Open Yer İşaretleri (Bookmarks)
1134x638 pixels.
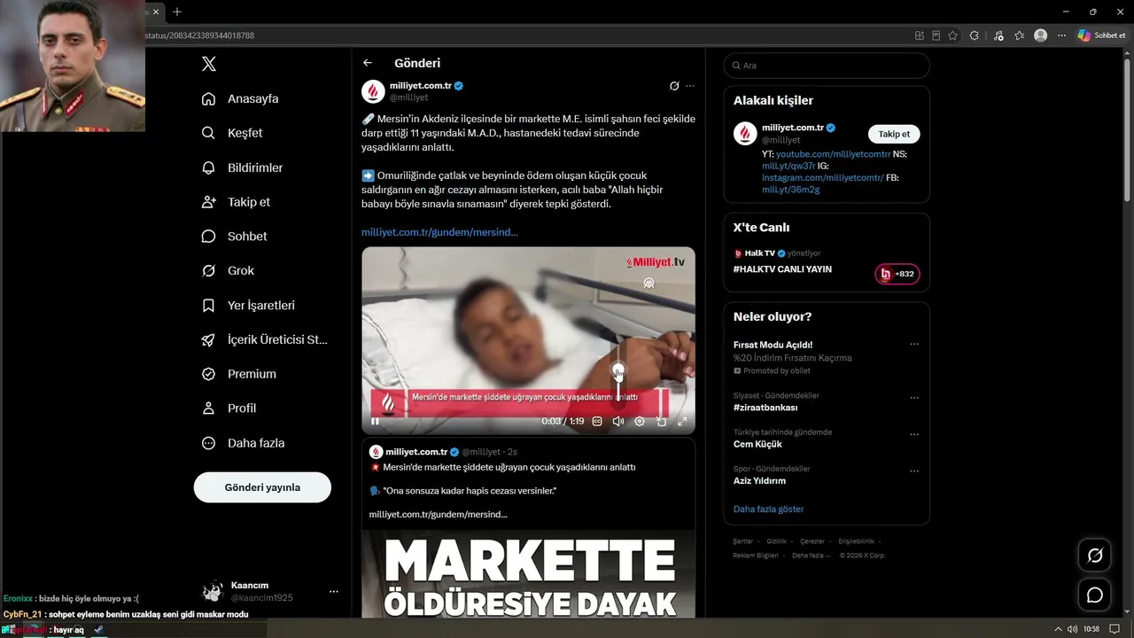pos(248,305)
